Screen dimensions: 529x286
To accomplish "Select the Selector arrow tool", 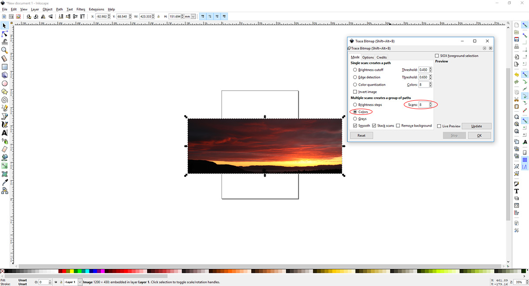I will coord(4,26).
